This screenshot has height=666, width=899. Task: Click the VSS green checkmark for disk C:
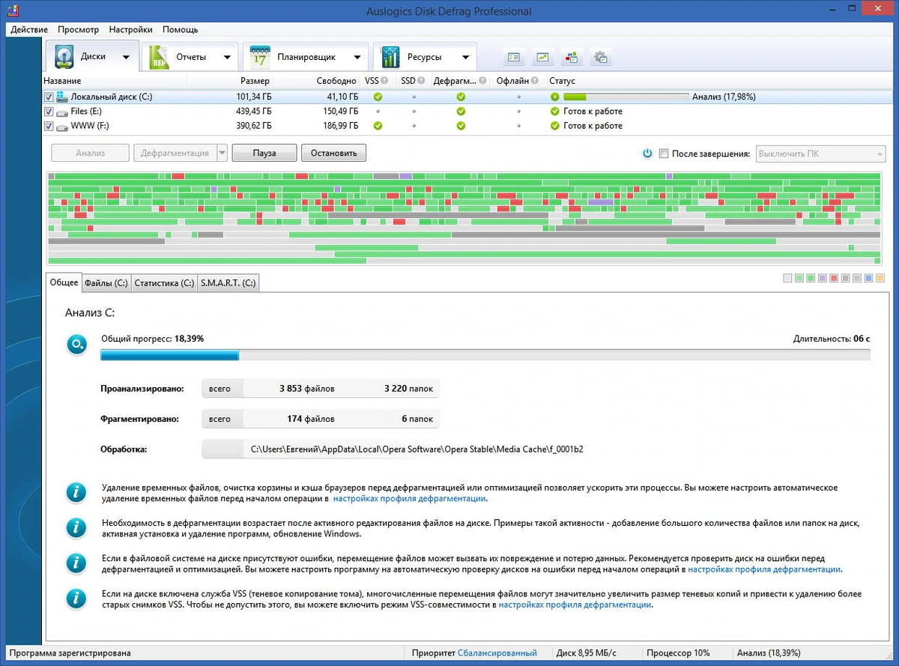point(378,97)
